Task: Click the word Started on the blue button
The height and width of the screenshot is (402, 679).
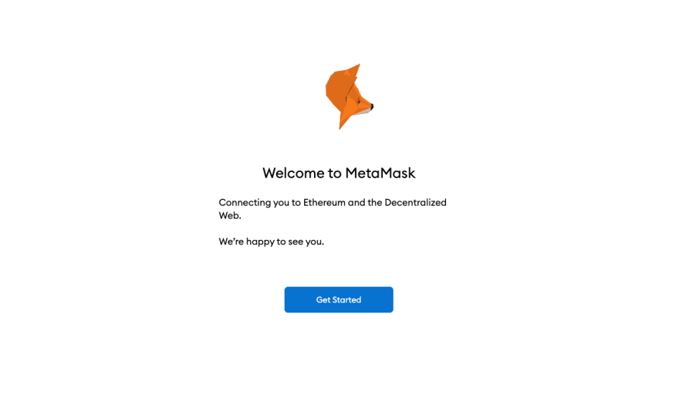Action: (x=347, y=299)
